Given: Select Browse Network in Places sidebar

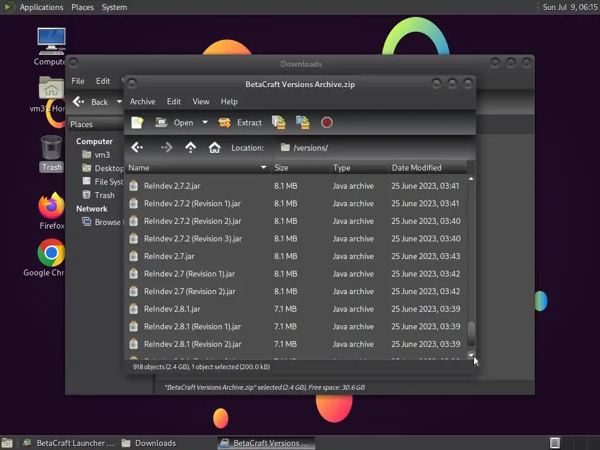Looking at the screenshot, I should [103, 222].
